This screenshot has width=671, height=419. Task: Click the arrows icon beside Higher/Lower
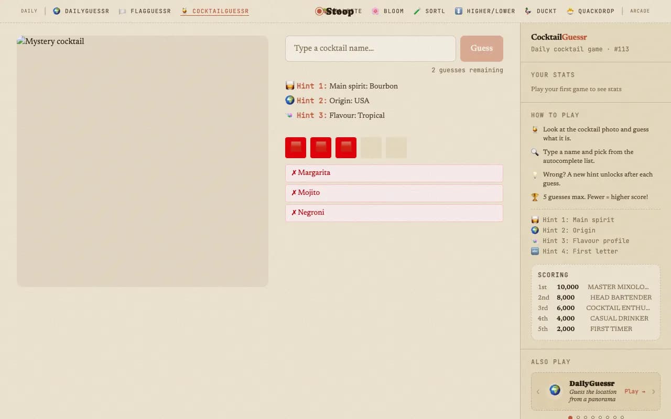coord(459,11)
